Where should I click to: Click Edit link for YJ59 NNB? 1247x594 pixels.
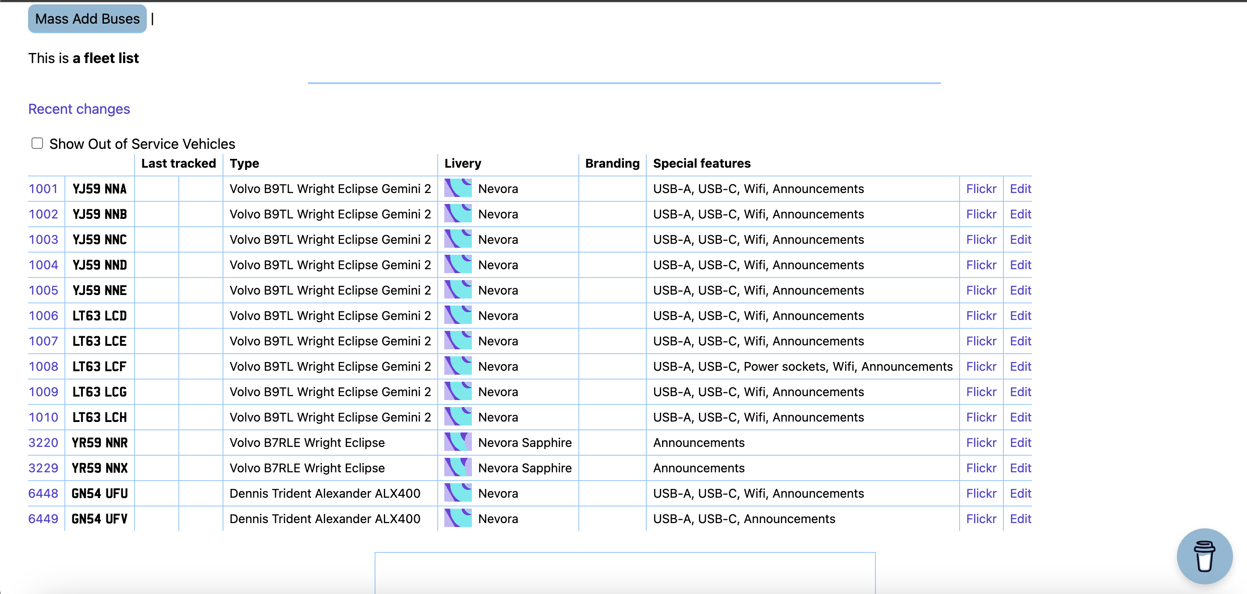(x=1020, y=214)
